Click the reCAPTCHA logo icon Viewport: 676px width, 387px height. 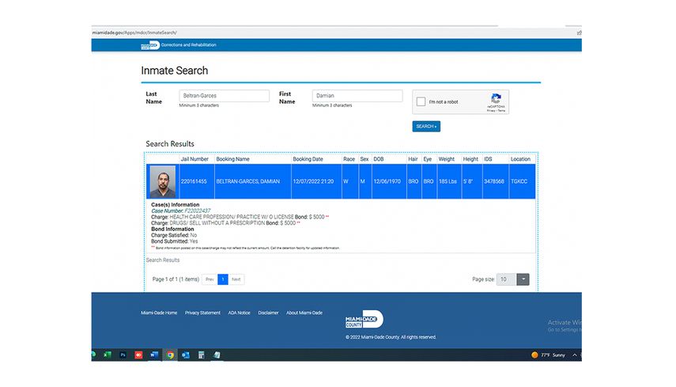[x=496, y=98]
